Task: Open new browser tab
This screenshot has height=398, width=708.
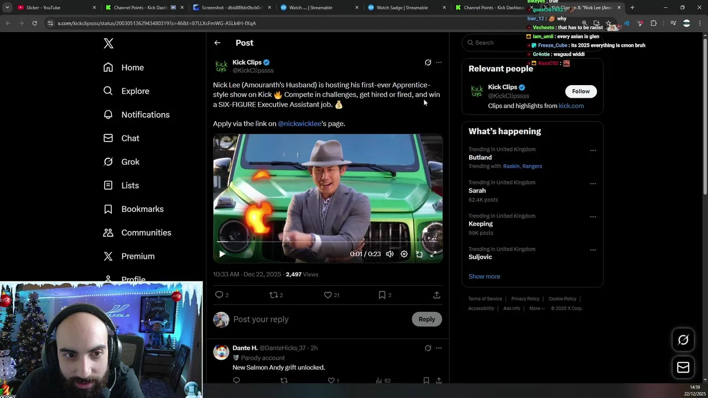Action: 632,8
